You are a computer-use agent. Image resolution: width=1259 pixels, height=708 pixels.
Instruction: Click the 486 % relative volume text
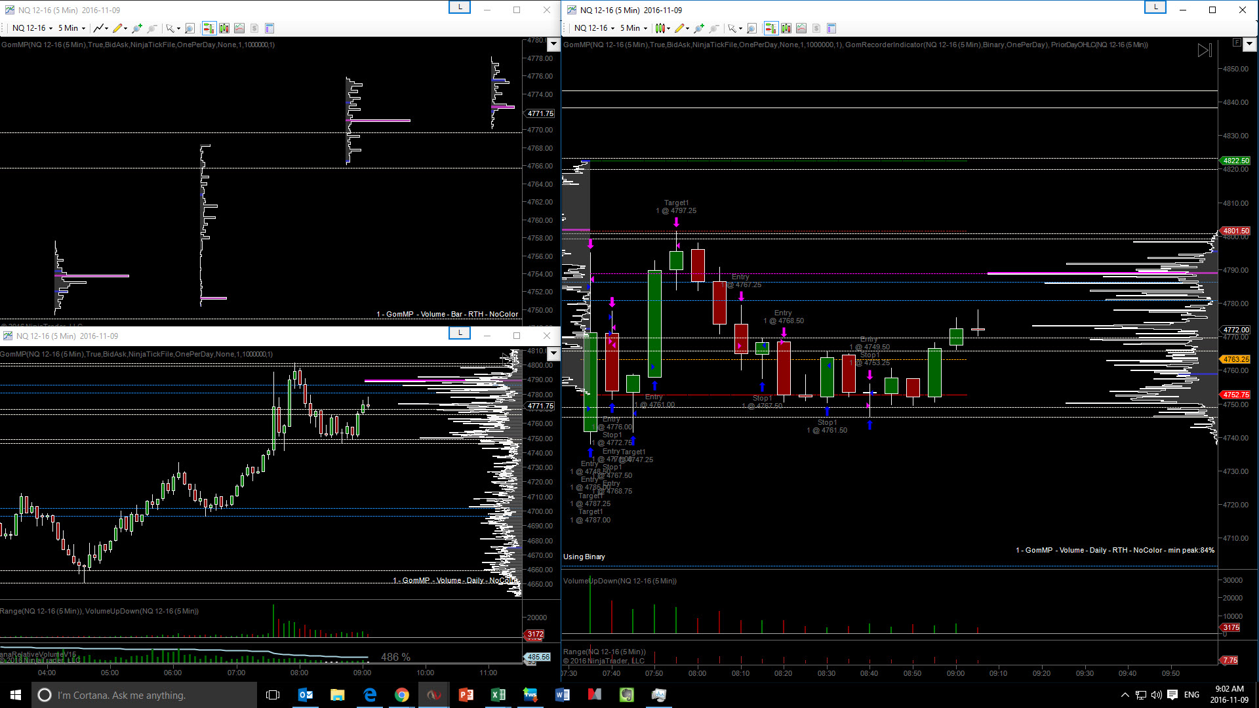(395, 657)
